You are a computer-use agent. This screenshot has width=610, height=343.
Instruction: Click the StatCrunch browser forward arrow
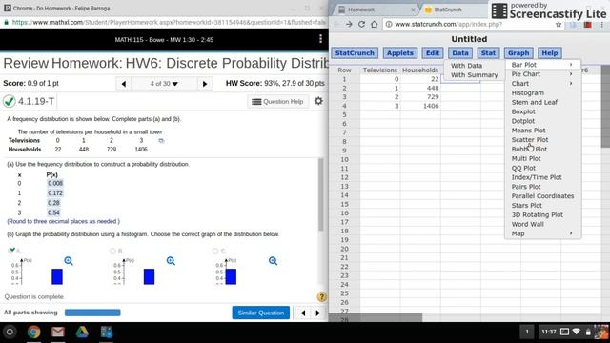tap(349, 24)
